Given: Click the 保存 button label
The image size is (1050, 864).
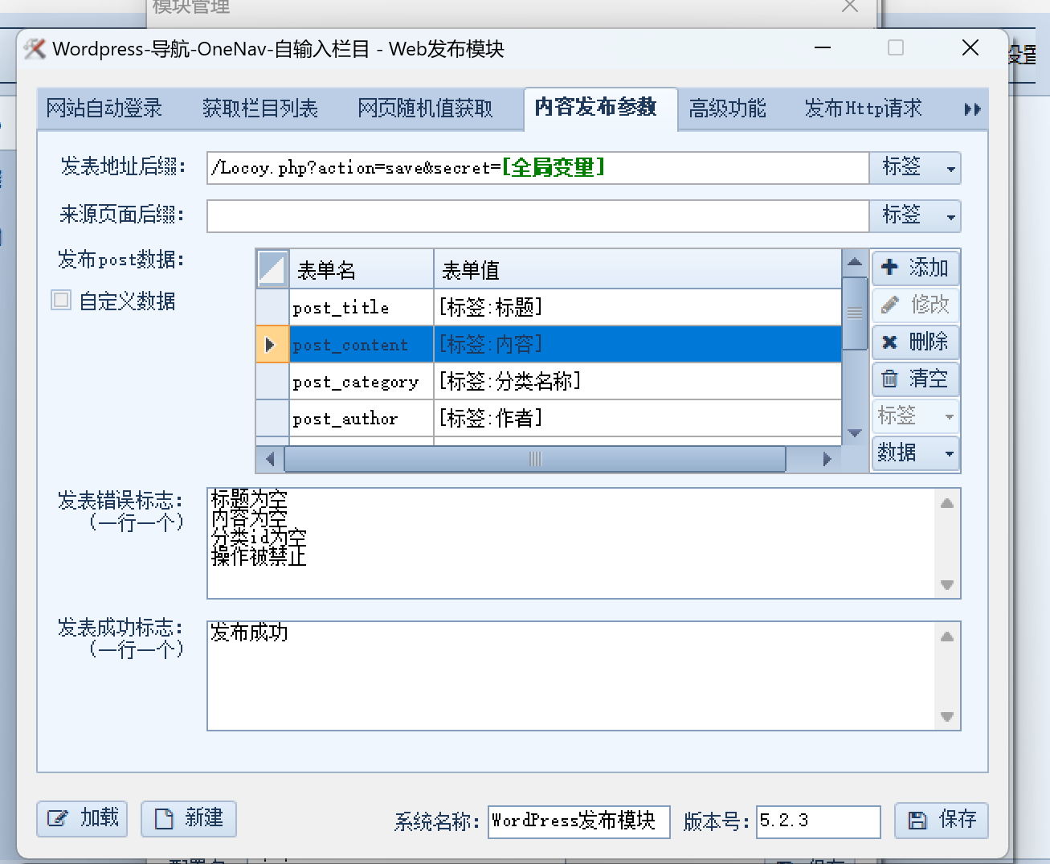Looking at the screenshot, I should [x=958, y=820].
